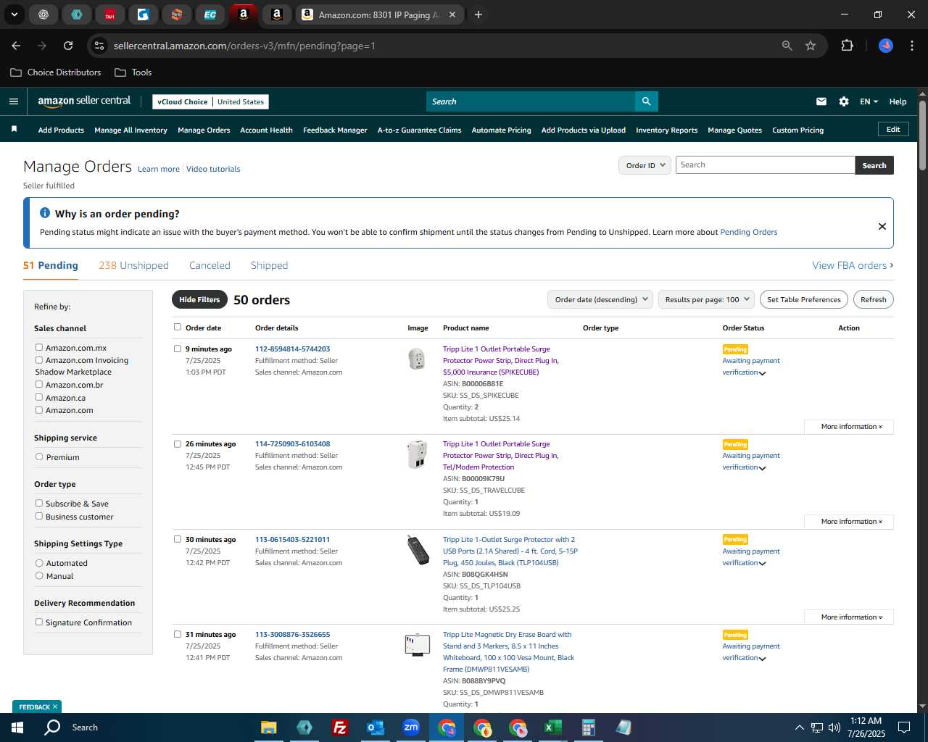The height and width of the screenshot is (742, 928).
Task: Check the Amazon.ca sales channel filter
Action: coord(39,397)
